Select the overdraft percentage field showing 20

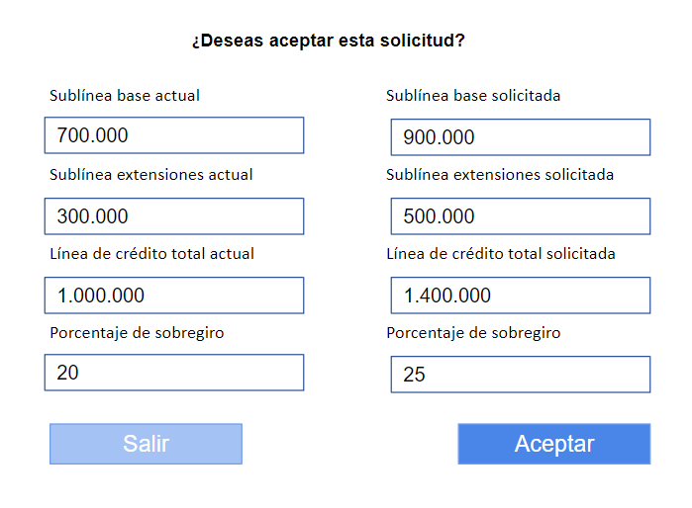(174, 373)
